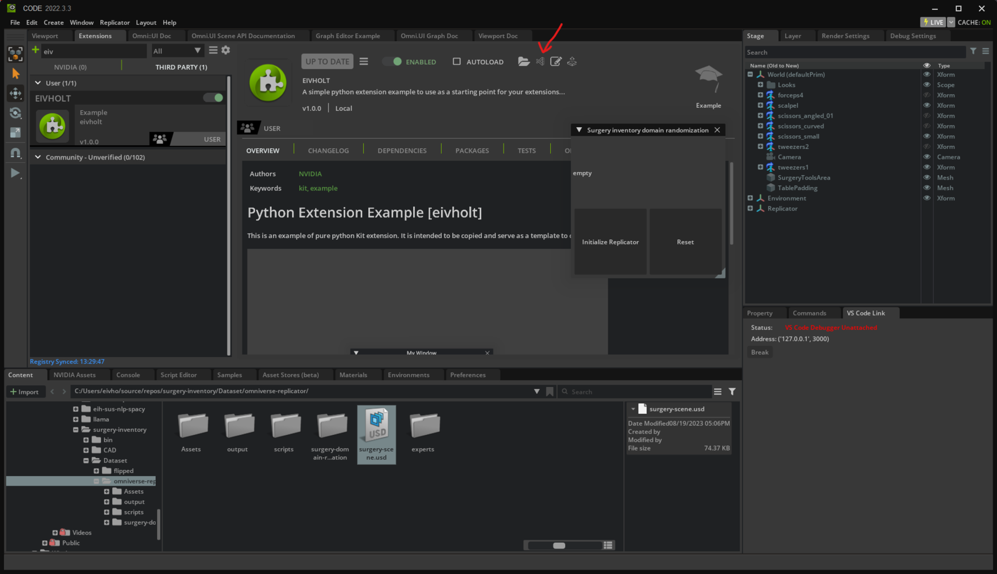Adjust the thumbnail size slider

pos(559,545)
